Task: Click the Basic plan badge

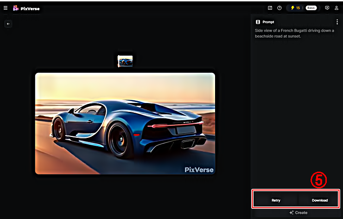Action: pyautogui.click(x=311, y=8)
